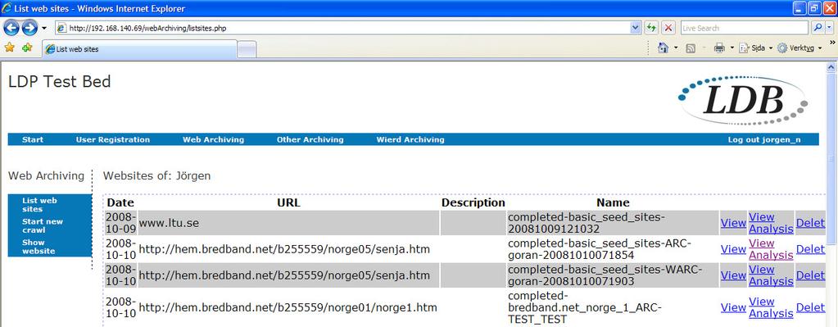
Task: Click the 2008-10-09 date cell
Action: [x=120, y=223]
